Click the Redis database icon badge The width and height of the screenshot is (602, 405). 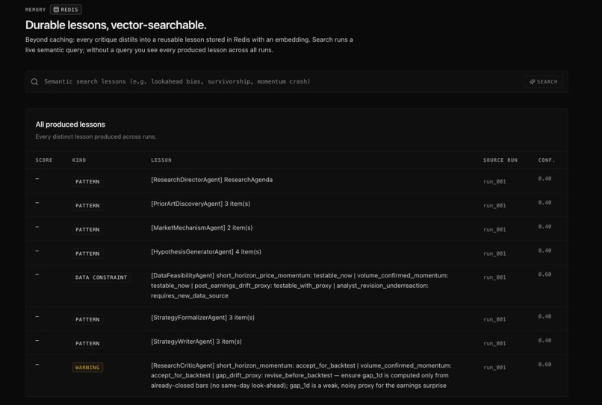point(56,10)
